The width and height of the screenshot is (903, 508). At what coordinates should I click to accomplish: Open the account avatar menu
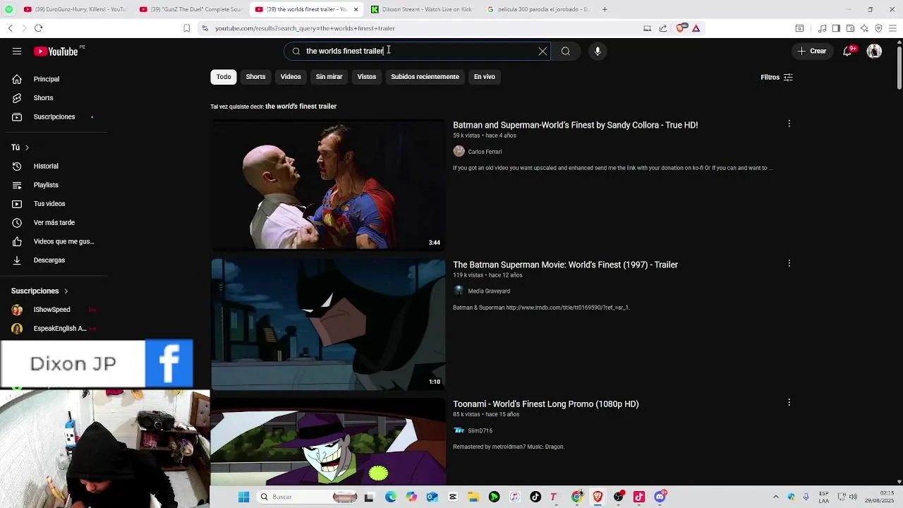[x=874, y=51]
